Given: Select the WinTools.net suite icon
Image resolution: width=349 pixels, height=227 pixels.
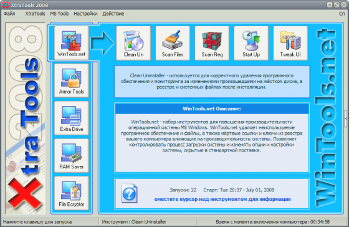Looking at the screenshot, I should click(72, 43).
